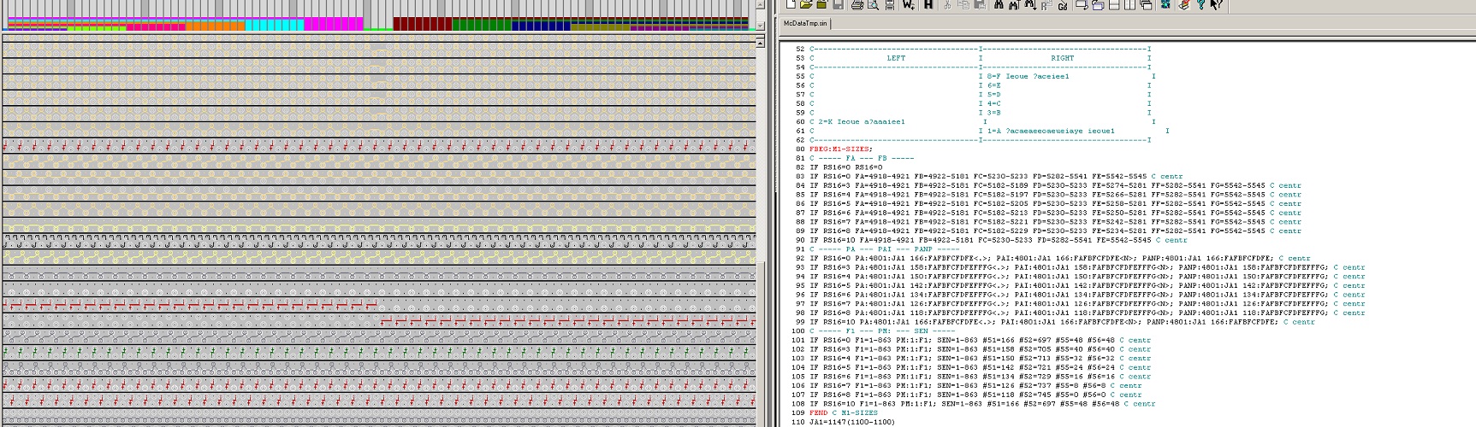Click the New file icon
The height and width of the screenshot is (427, 1476).
click(791, 4)
